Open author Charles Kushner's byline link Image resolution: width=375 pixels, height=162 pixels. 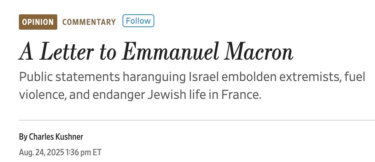tap(56, 137)
